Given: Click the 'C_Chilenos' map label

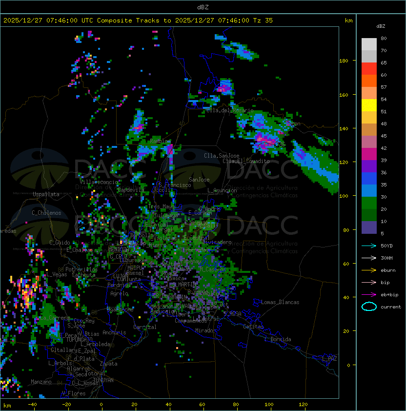Looking at the screenshot, I should click(46, 213).
